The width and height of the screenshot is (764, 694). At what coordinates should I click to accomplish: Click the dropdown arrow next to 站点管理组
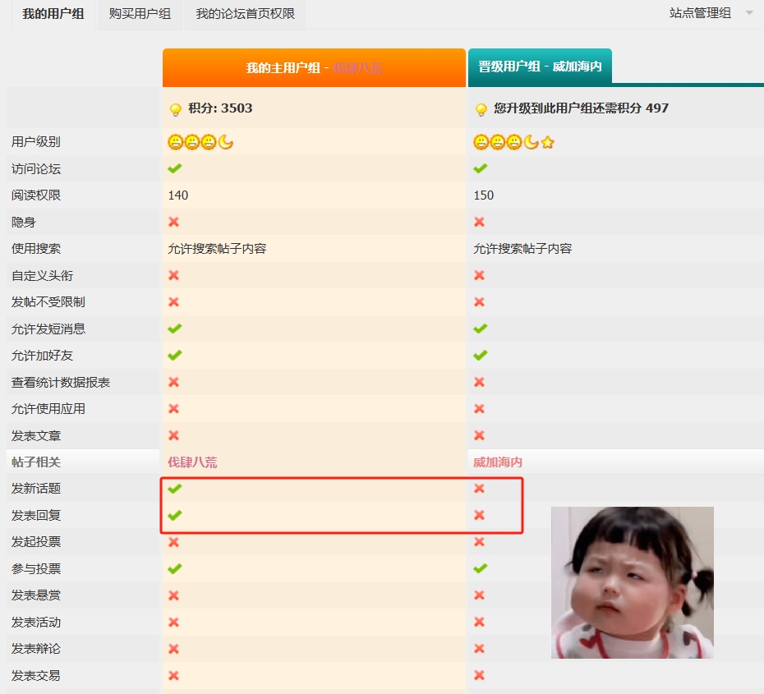749,13
